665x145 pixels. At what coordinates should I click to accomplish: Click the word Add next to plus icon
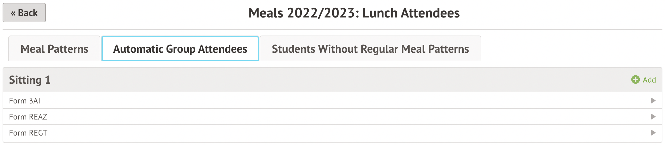(x=649, y=80)
